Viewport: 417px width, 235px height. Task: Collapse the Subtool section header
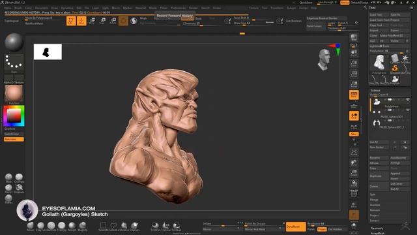[x=375, y=90]
